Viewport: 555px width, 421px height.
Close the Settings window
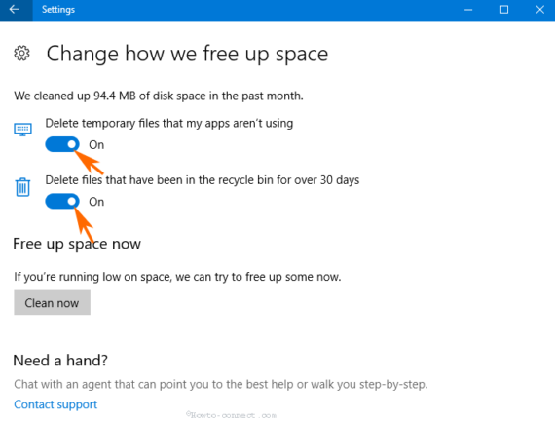pyautogui.click(x=539, y=10)
